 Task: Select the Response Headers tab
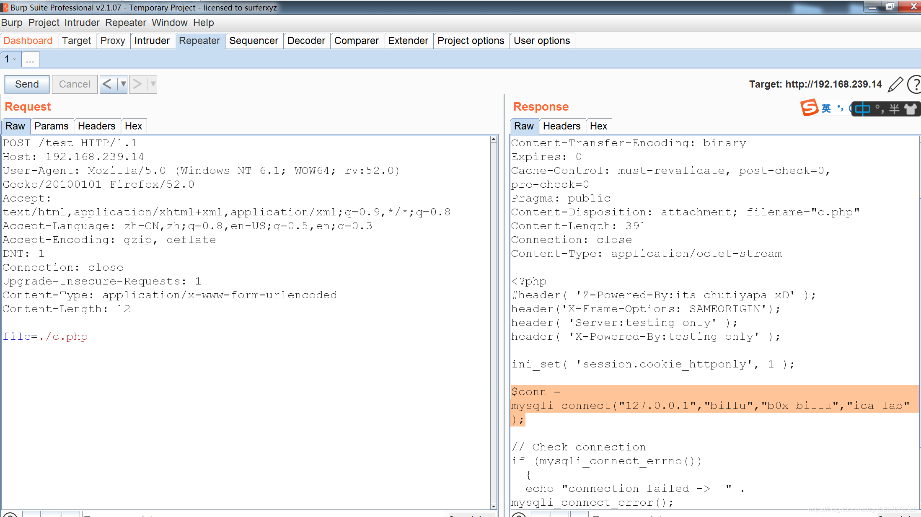(x=562, y=126)
